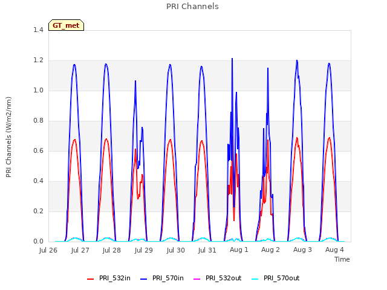Click the Aug 1 x-axis tick label
Screen dimensions: 387x290
[x=239, y=250]
